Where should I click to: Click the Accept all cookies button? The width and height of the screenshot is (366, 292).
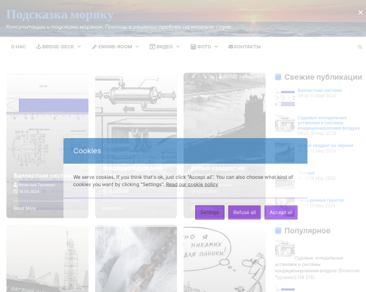(x=281, y=212)
